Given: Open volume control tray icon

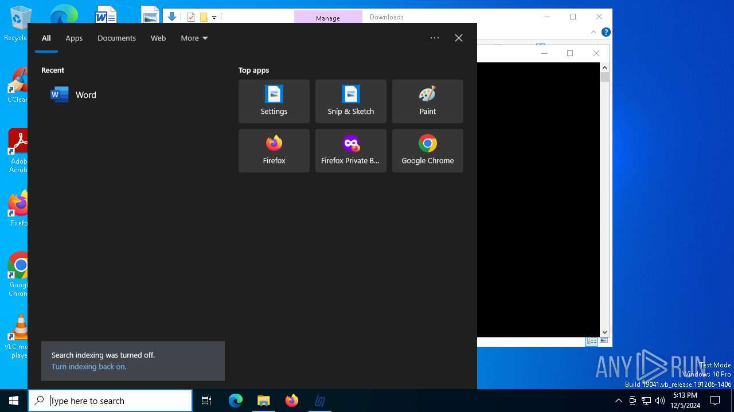Looking at the screenshot, I should (660, 401).
